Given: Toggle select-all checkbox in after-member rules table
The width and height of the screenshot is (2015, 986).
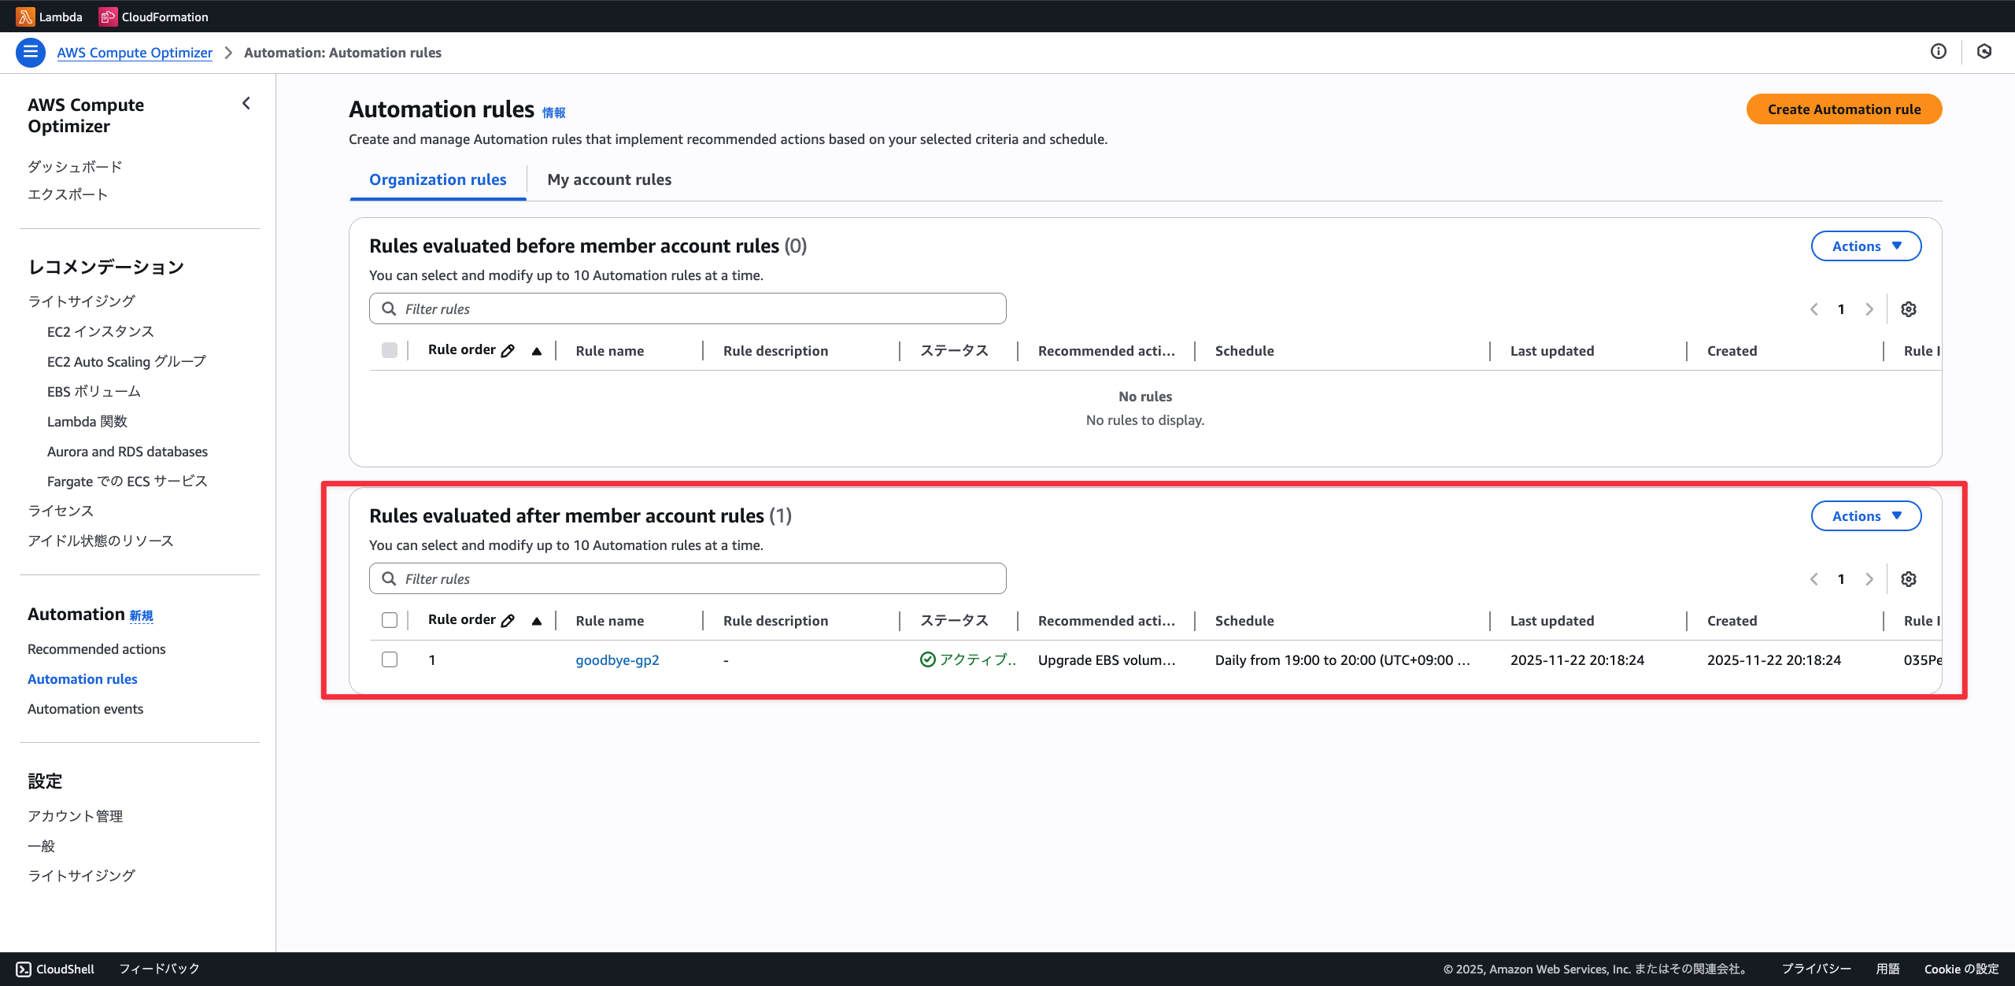Looking at the screenshot, I should click(x=390, y=620).
